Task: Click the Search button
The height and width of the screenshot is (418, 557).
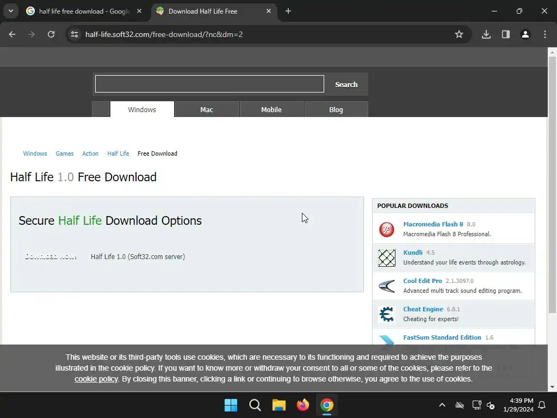Action: (346, 84)
